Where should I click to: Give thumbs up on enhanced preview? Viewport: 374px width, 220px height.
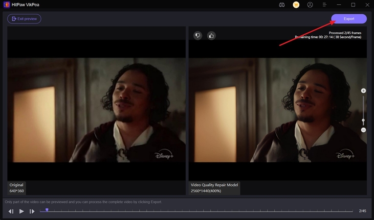point(211,36)
